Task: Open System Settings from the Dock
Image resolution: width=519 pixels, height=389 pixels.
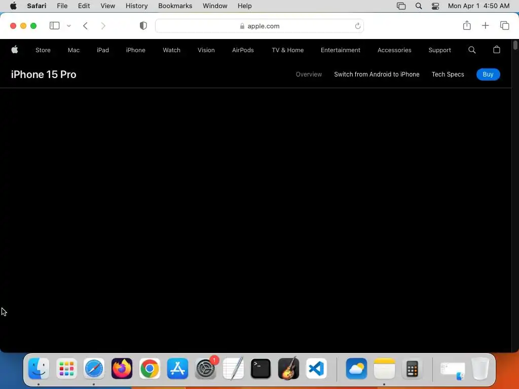Action: pyautogui.click(x=205, y=368)
